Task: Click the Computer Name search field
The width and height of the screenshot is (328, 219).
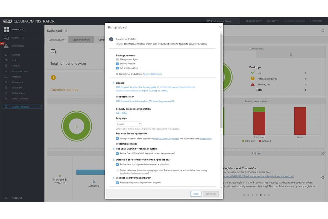Action: [x=226, y=21]
